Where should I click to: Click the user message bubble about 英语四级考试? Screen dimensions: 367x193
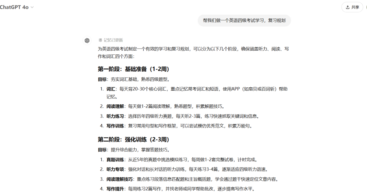tap(244, 20)
